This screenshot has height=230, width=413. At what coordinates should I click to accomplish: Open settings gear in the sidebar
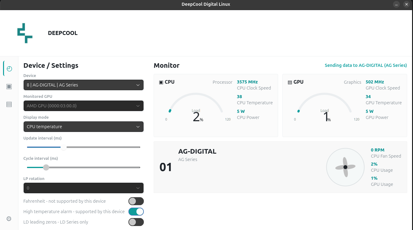click(9, 219)
